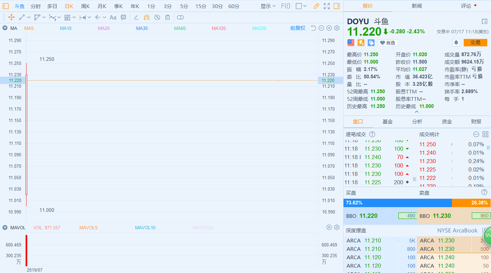Click the blue tag label icon
The image size is (491, 273).
pos(371,43)
